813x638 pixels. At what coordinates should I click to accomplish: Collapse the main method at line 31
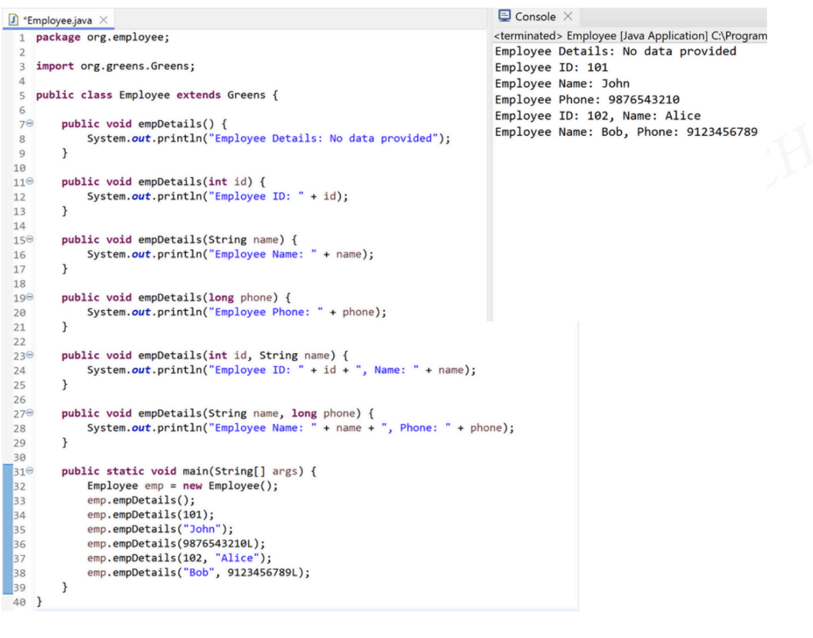point(29,471)
